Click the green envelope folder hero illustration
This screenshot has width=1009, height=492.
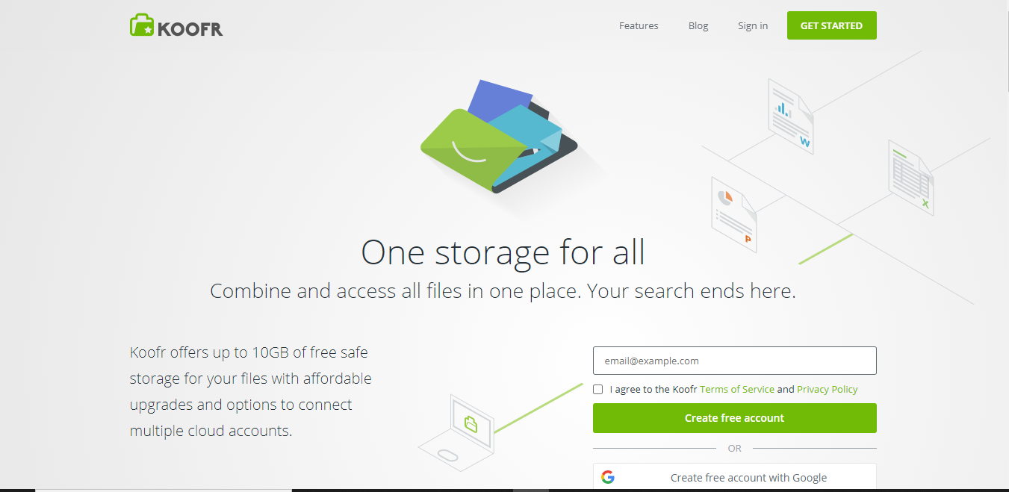point(498,137)
